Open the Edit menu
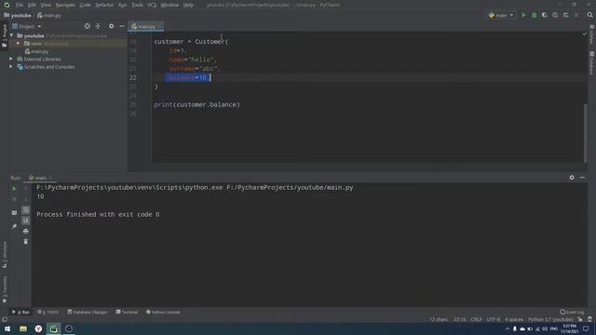Image resolution: width=596 pixels, height=335 pixels. [x=32, y=5]
